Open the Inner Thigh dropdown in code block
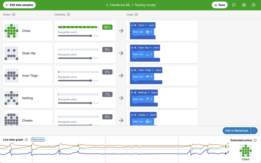The height and width of the screenshot is (163, 261). tap(146, 70)
